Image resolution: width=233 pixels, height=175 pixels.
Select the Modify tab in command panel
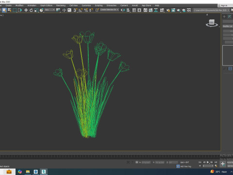[x=230, y=17]
